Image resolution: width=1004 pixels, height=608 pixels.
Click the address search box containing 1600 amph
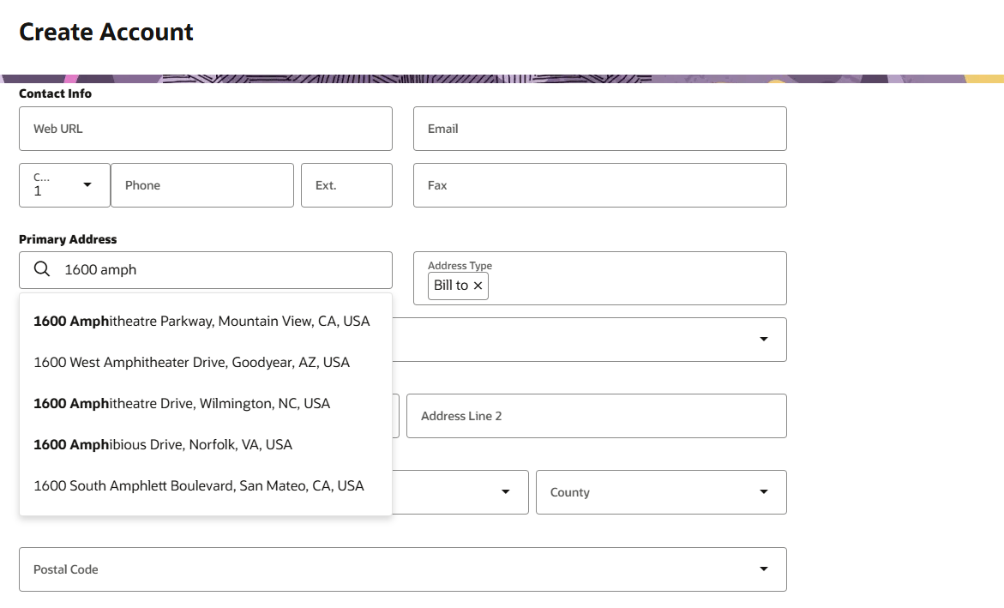point(206,270)
